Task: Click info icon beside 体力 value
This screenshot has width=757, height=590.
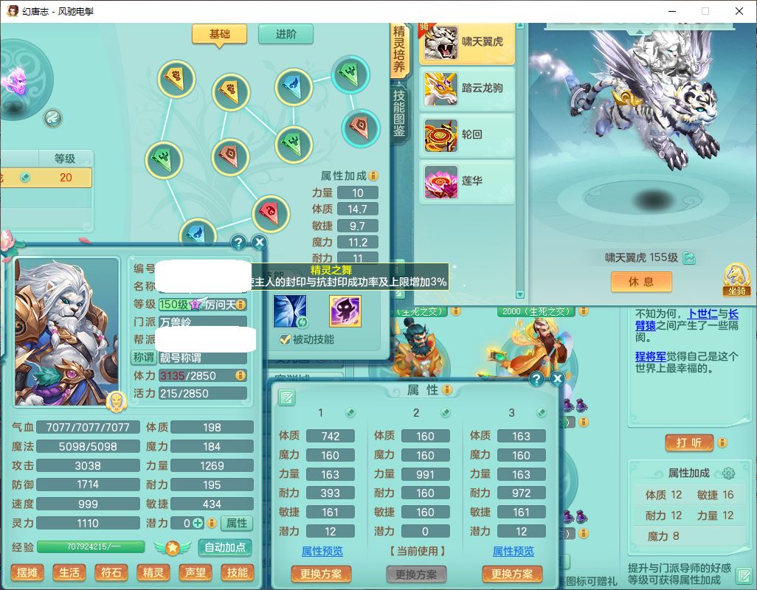Action: coord(240,375)
